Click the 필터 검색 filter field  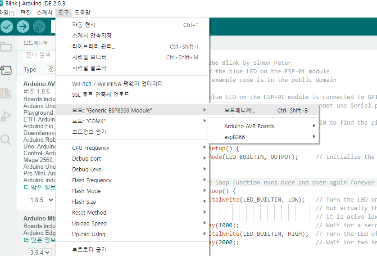click(x=40, y=55)
